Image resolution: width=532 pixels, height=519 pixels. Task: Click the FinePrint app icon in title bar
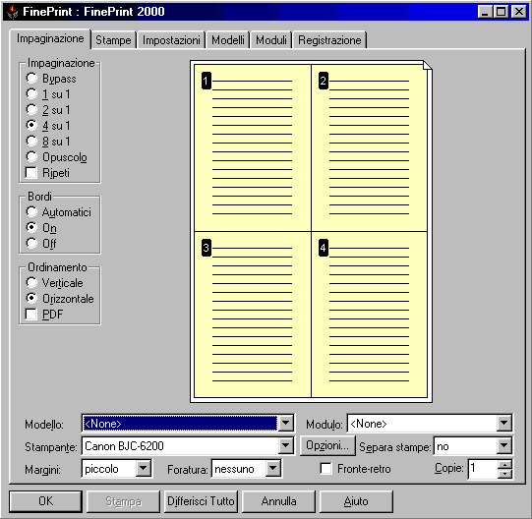(x=12, y=12)
